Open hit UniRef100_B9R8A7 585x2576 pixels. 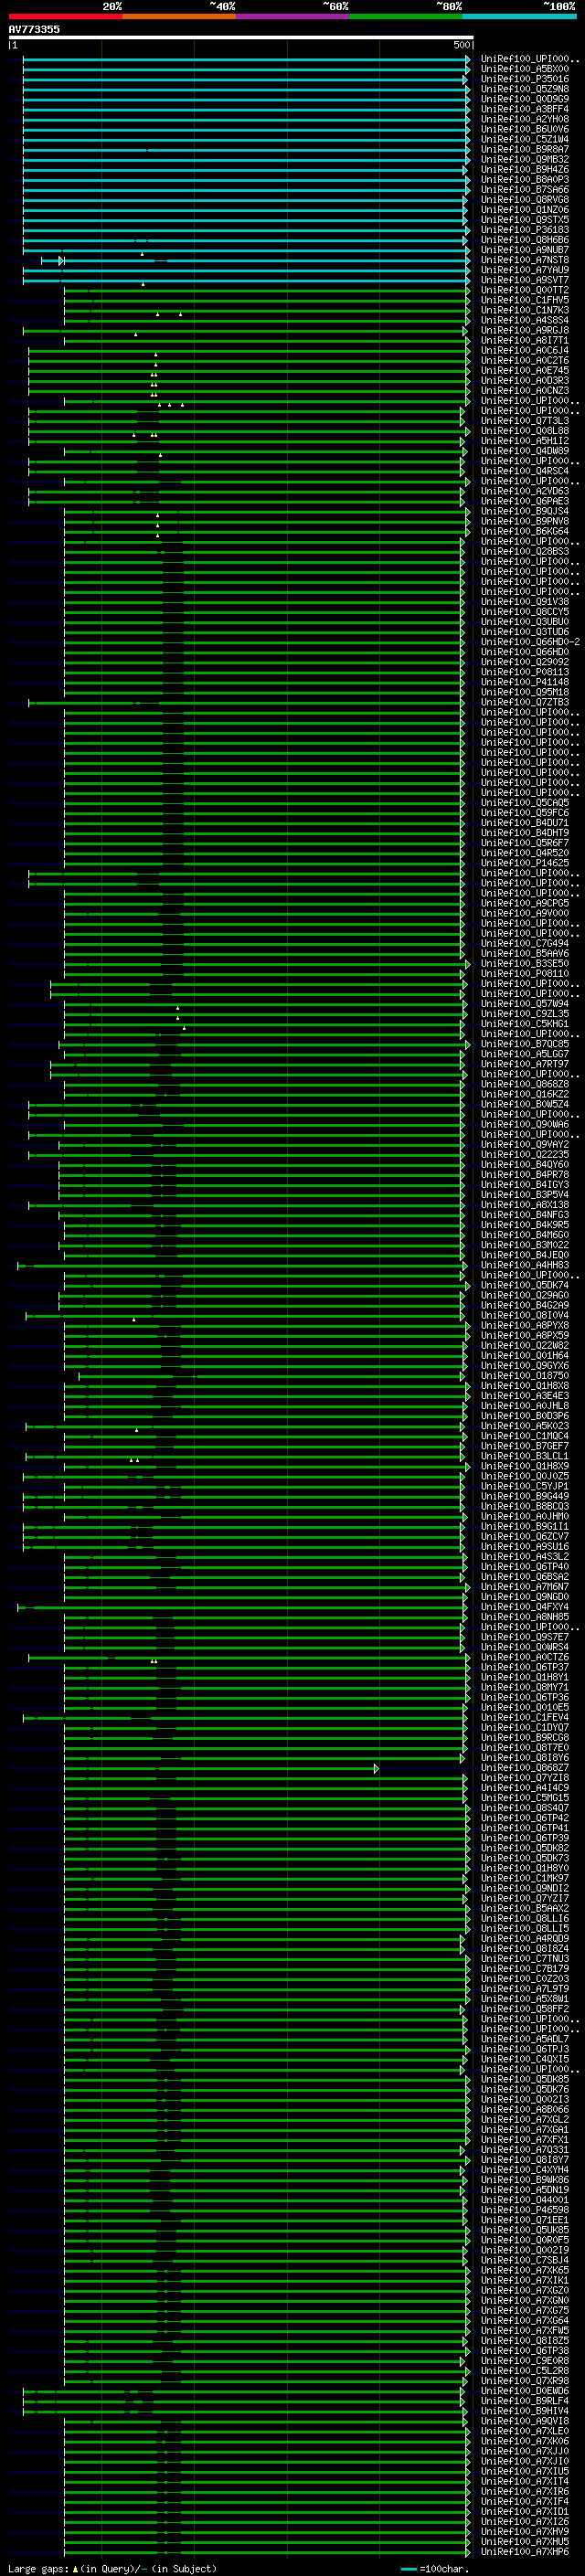(x=525, y=149)
